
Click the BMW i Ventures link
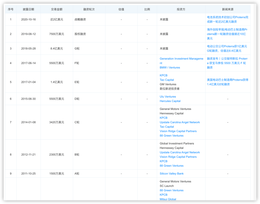tap(170, 68)
